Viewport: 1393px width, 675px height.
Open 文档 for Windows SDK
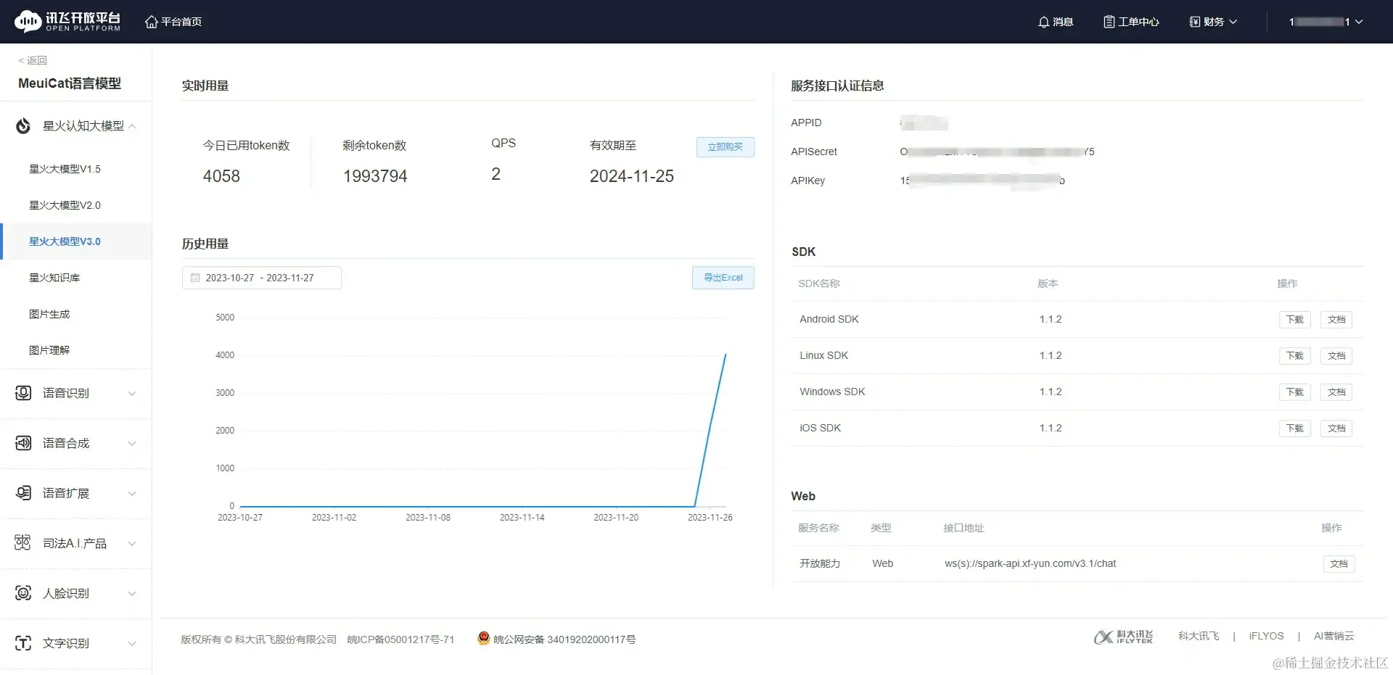coord(1336,392)
